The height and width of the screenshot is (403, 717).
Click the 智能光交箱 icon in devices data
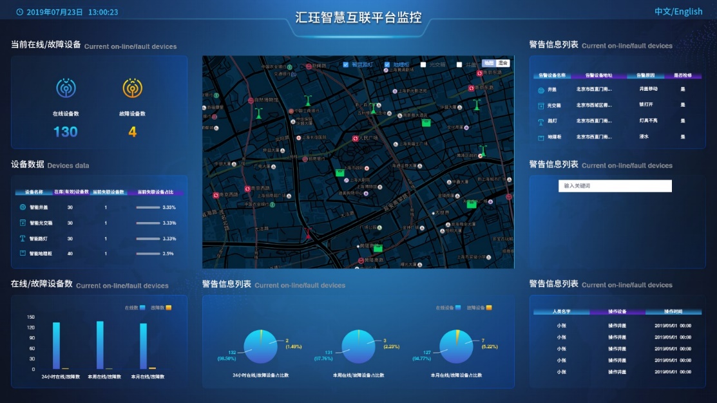[23, 223]
